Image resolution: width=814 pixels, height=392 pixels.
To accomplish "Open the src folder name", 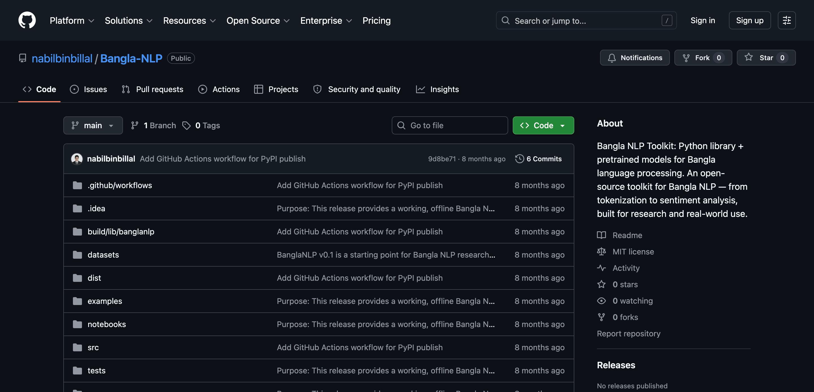I will 93,347.
